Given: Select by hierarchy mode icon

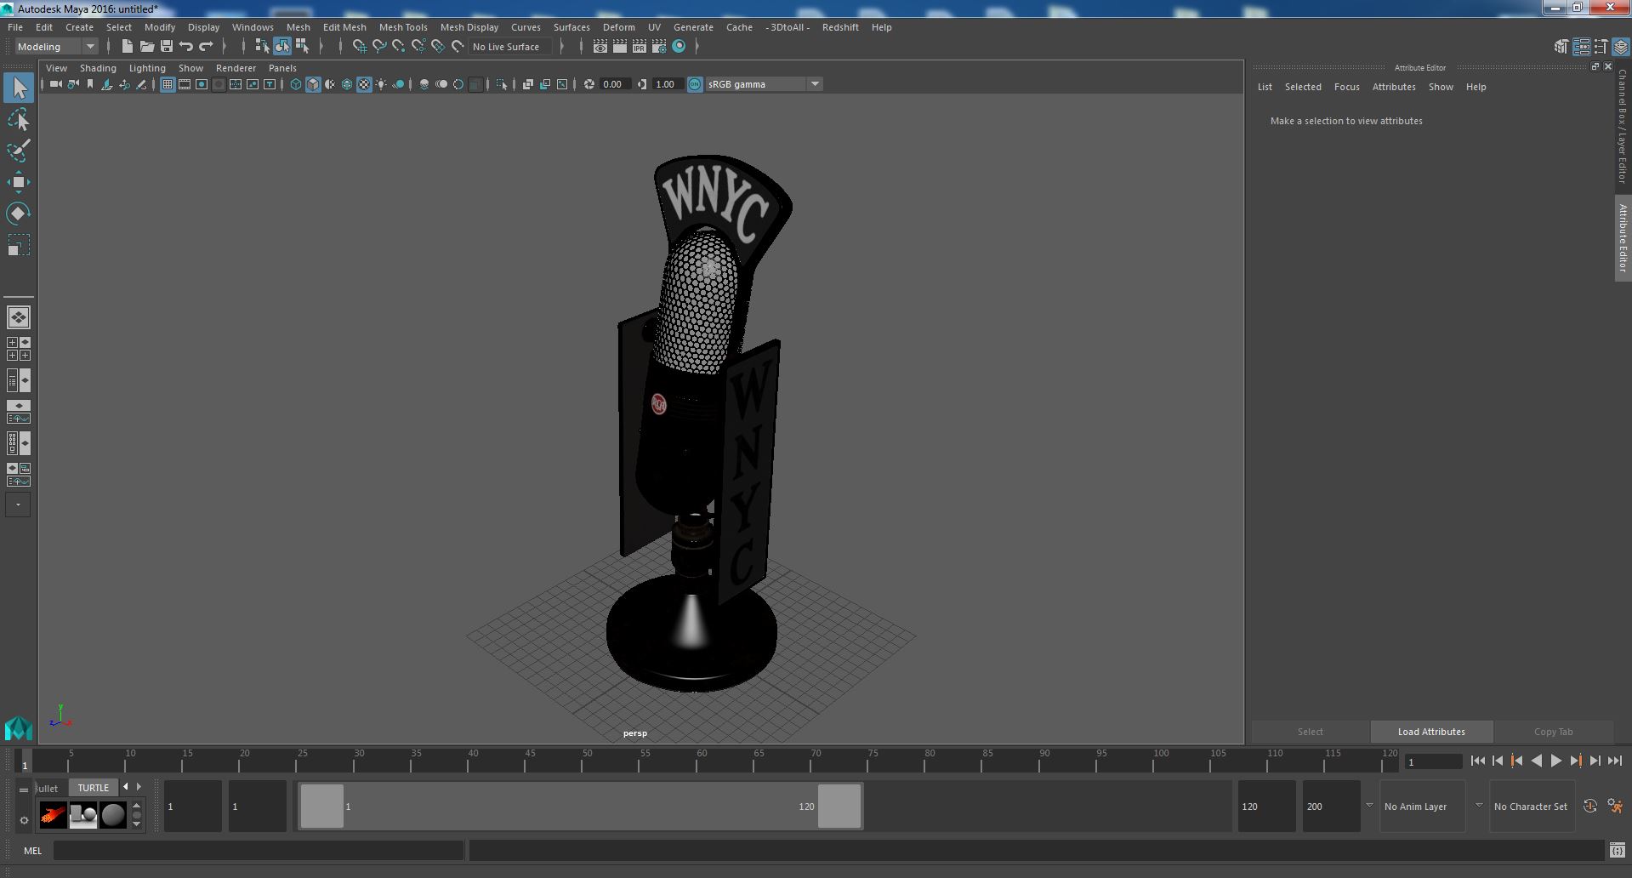Looking at the screenshot, I should point(262,47).
